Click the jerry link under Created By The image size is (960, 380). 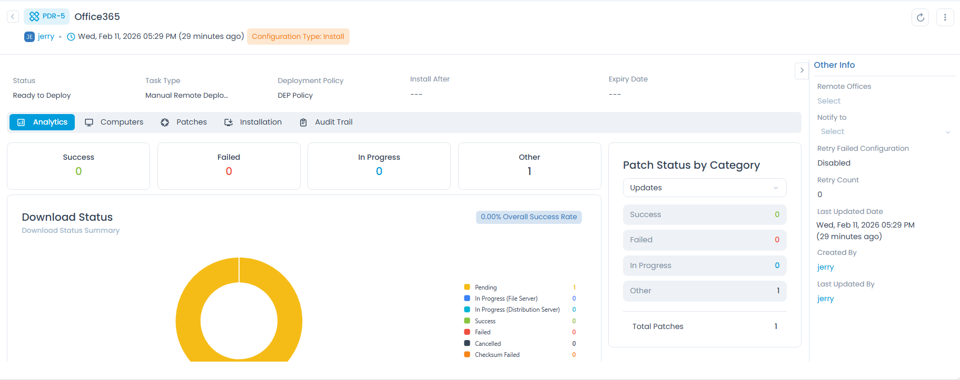pyautogui.click(x=825, y=267)
